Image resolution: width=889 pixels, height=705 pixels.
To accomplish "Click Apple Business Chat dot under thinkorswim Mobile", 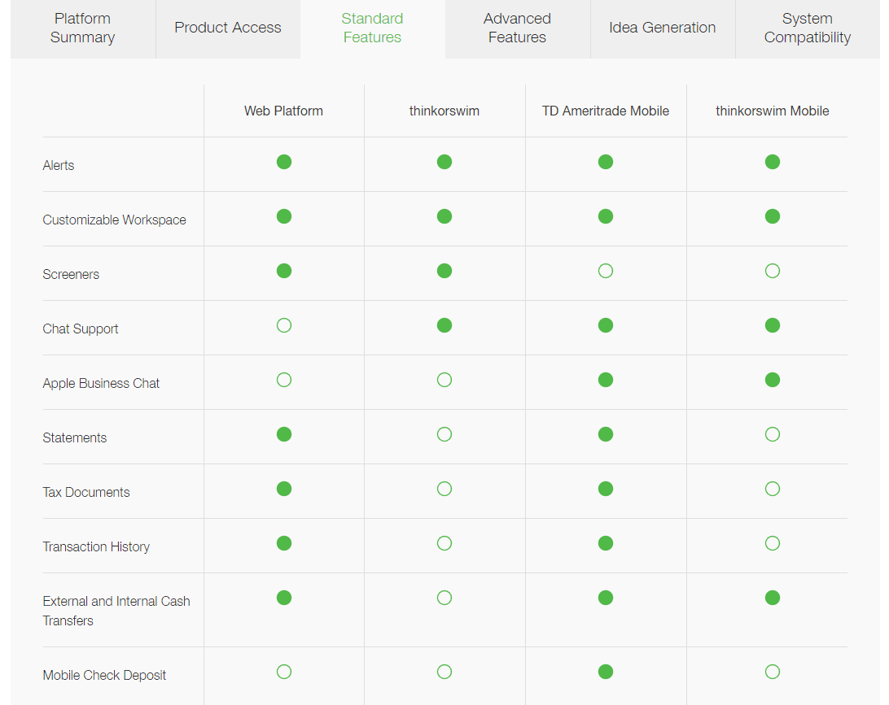I will coord(773,380).
